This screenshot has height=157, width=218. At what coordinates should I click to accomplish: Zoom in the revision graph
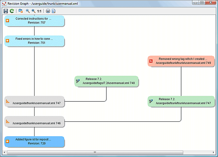[x=33, y=11]
